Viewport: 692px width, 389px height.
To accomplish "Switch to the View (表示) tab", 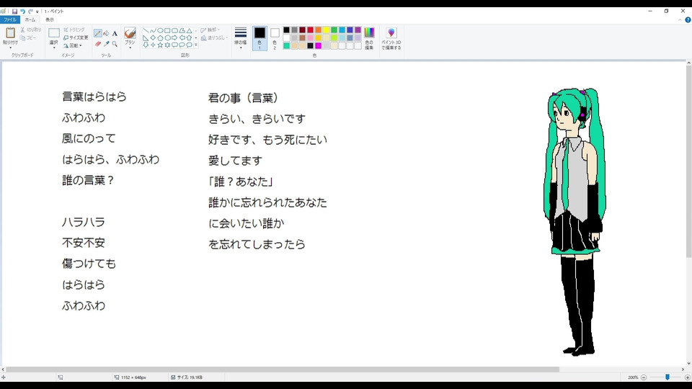I will (50, 20).
